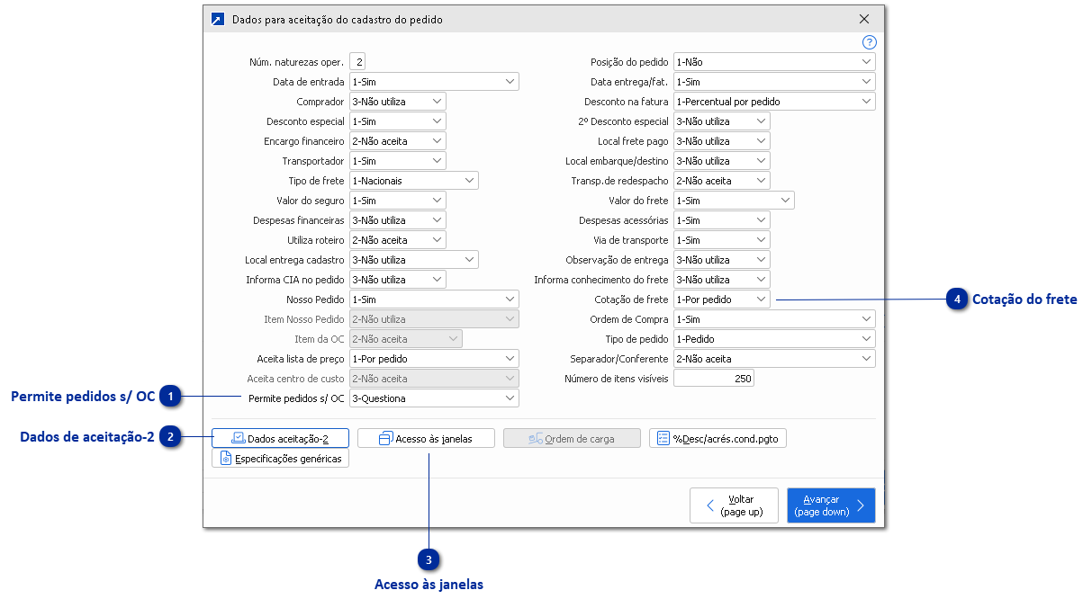Click the help question mark icon

(x=869, y=42)
